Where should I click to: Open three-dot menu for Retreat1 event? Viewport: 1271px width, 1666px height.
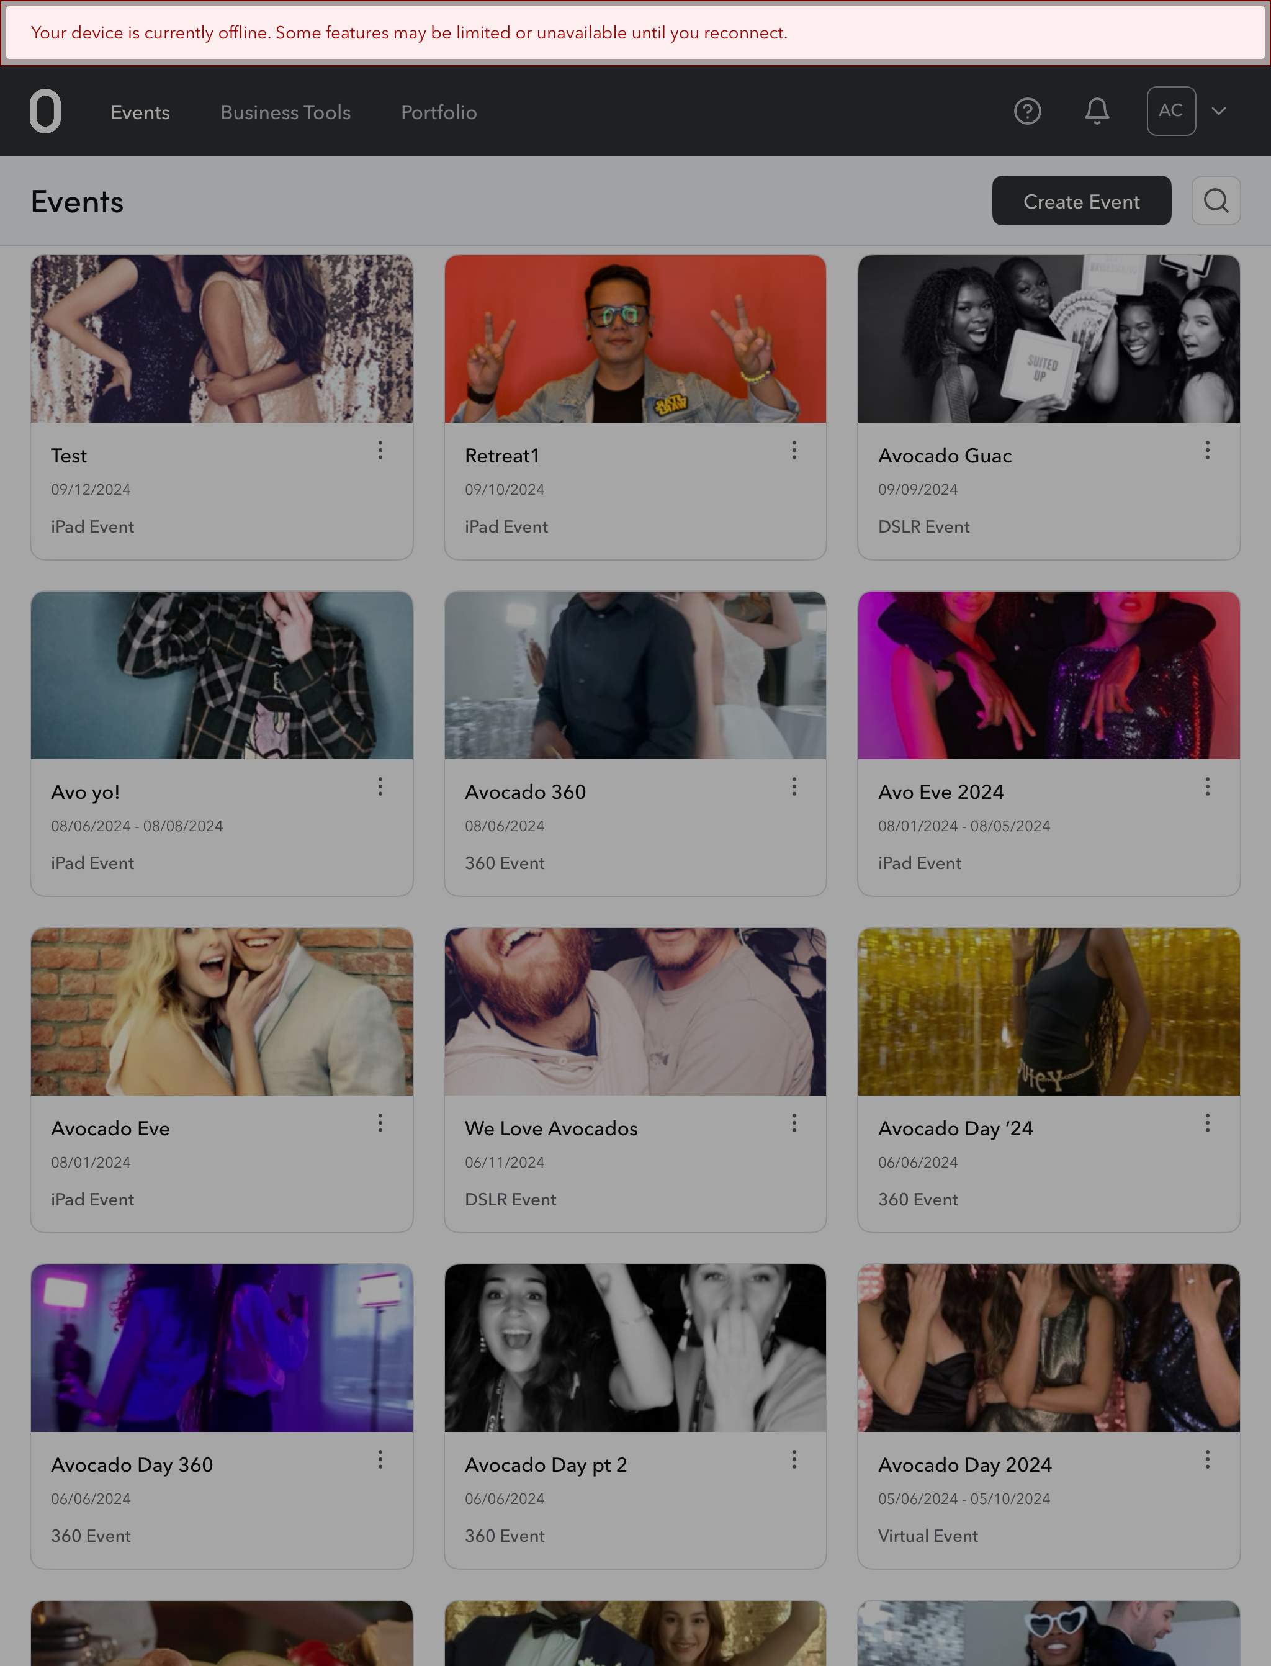pyautogui.click(x=794, y=450)
